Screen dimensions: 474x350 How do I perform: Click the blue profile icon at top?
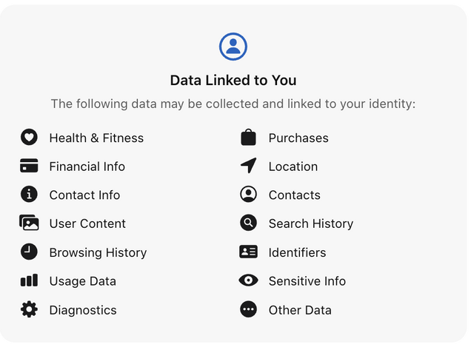point(233,47)
